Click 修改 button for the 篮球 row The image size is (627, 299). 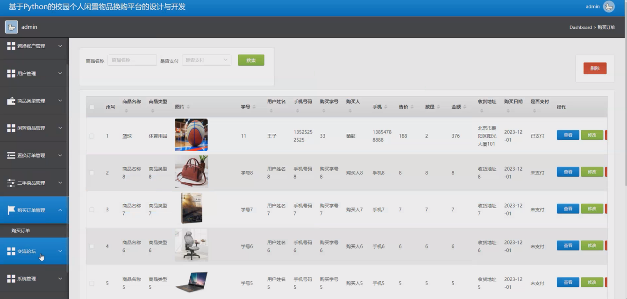(x=592, y=135)
